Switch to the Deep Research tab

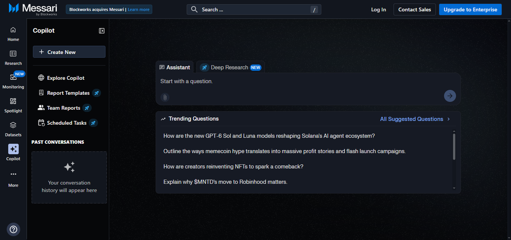click(x=231, y=67)
